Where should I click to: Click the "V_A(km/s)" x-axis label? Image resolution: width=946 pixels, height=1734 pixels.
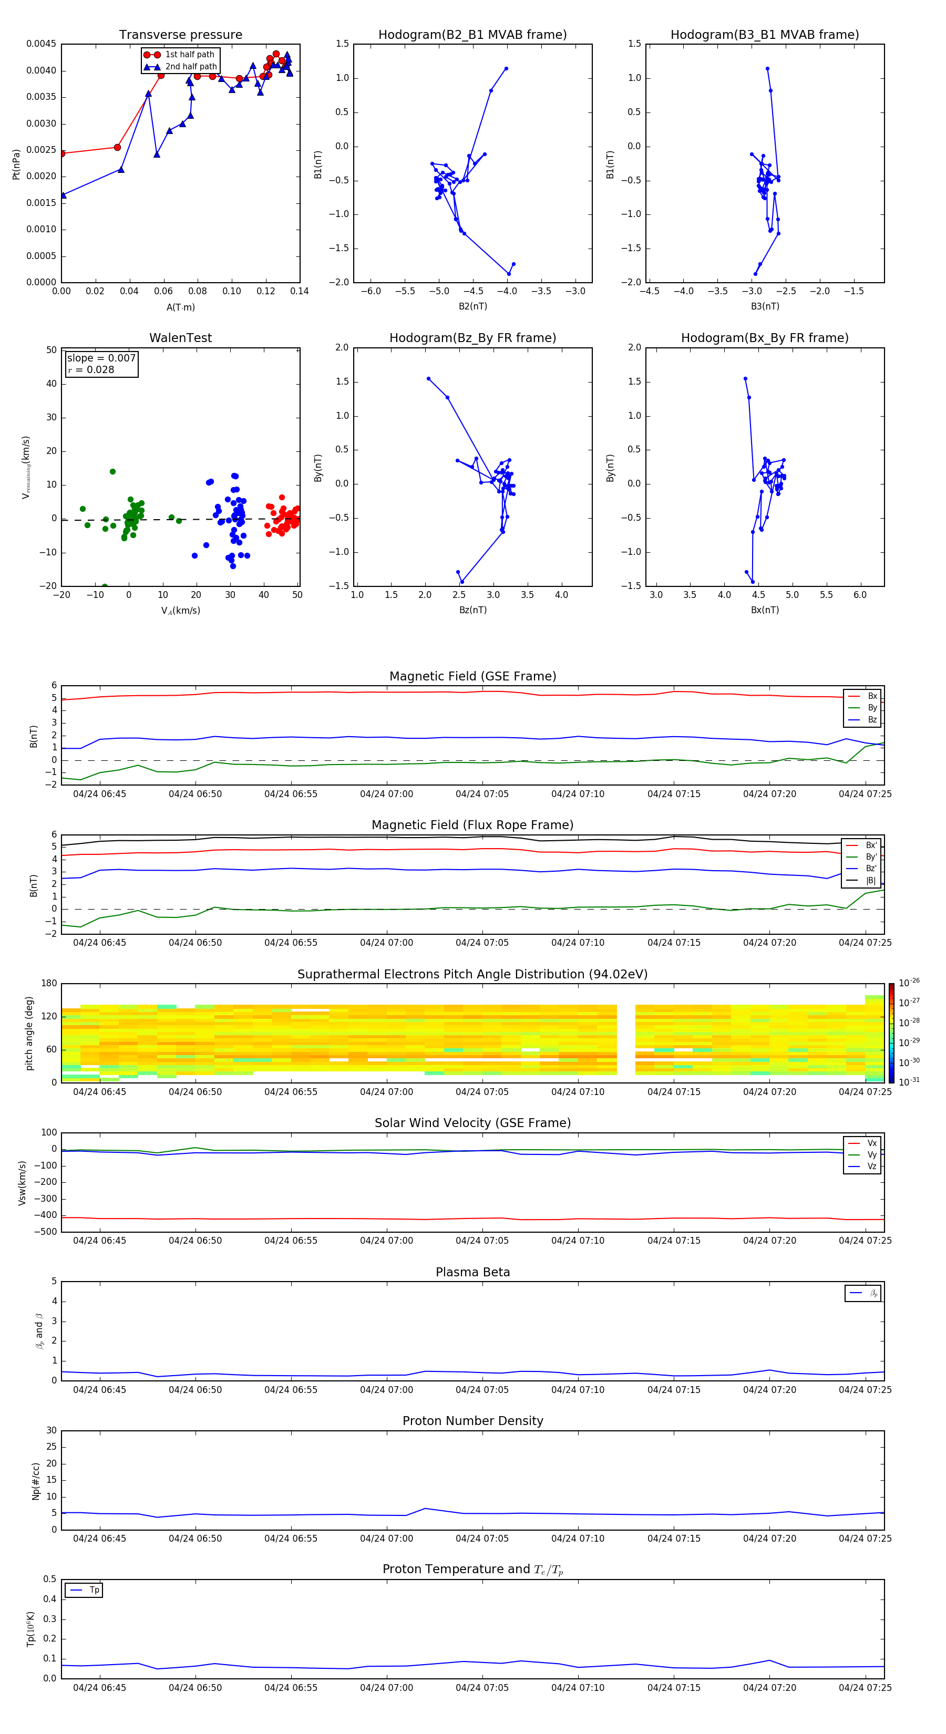point(180,611)
